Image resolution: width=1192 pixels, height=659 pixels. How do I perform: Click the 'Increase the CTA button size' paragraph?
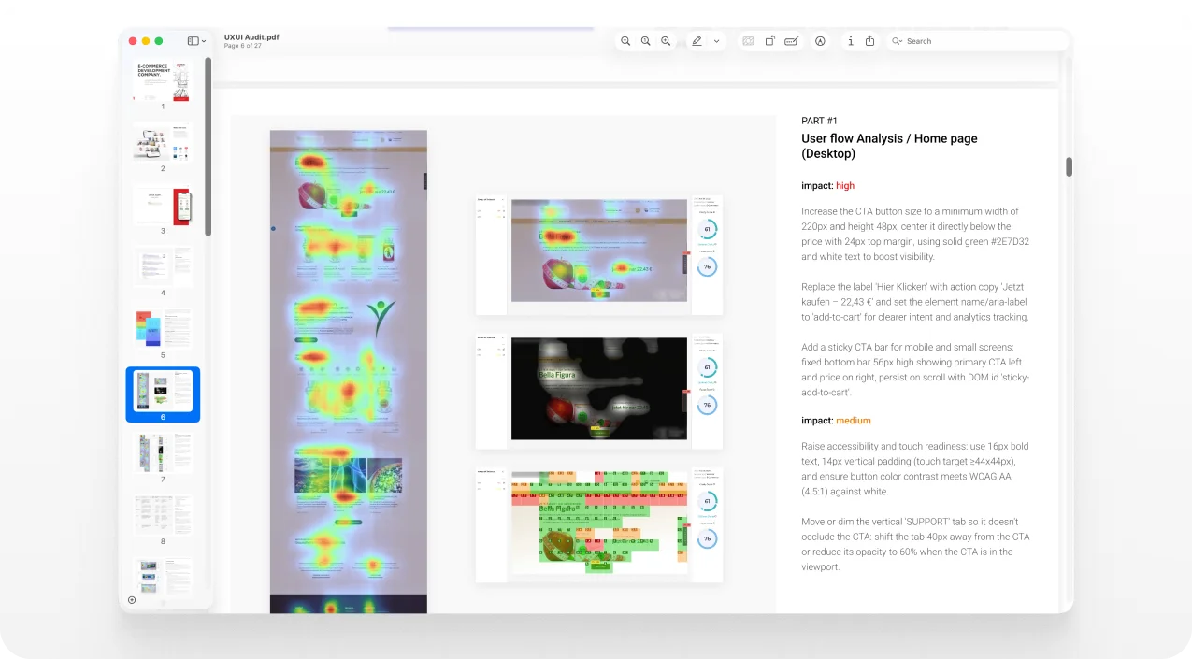coord(915,234)
